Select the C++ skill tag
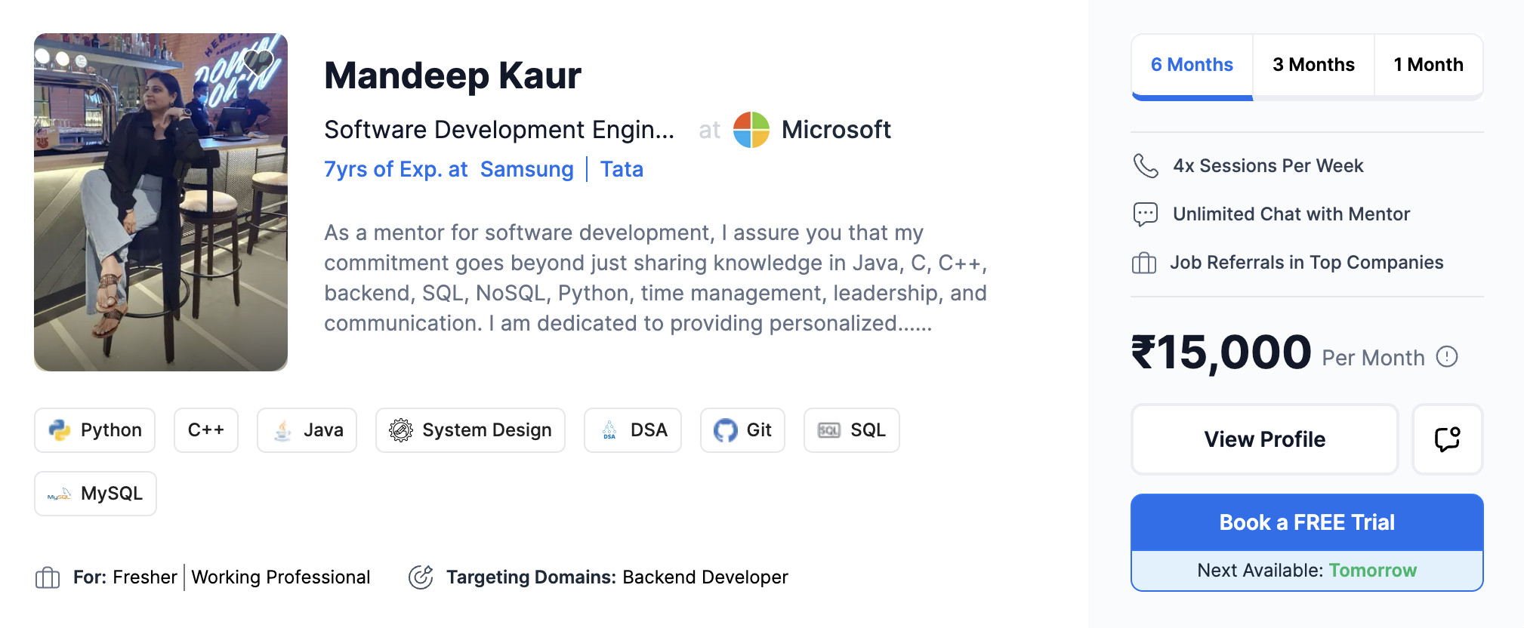 206,430
